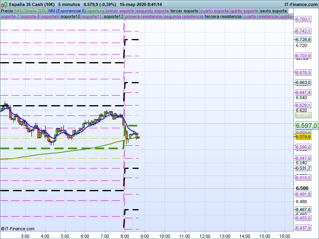Click the IT-Finance.com link at top right

(301, 4)
